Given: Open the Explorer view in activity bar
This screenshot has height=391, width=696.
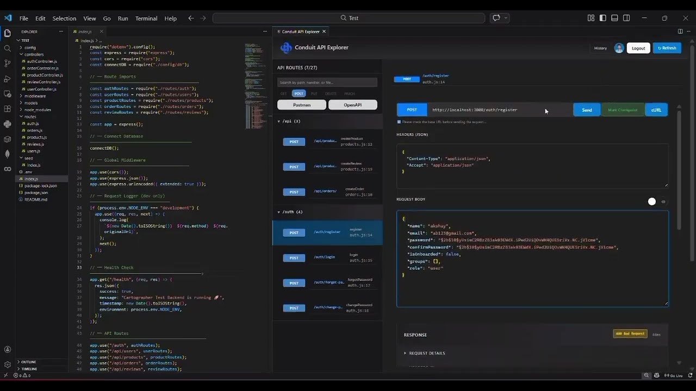Looking at the screenshot, I should pos(8,33).
